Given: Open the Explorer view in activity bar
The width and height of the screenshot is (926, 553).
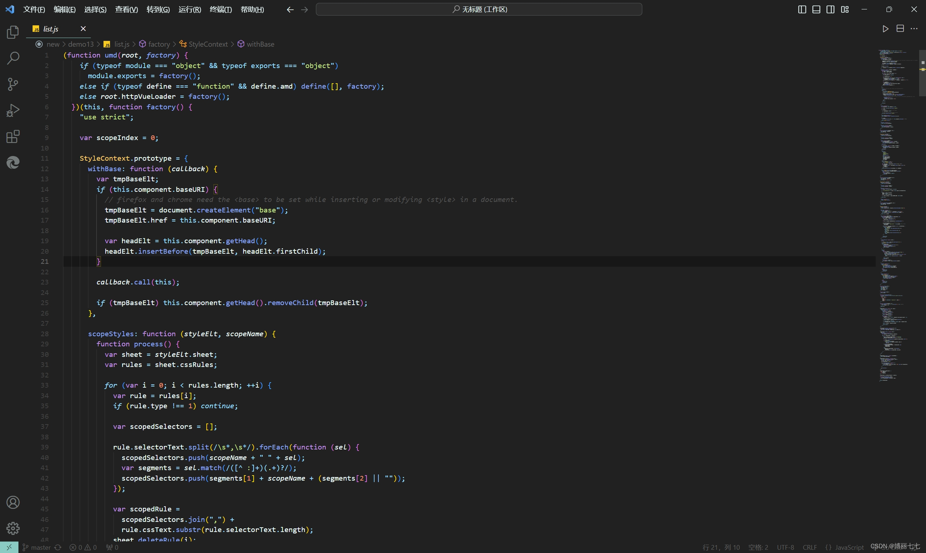Looking at the screenshot, I should click(x=13, y=33).
